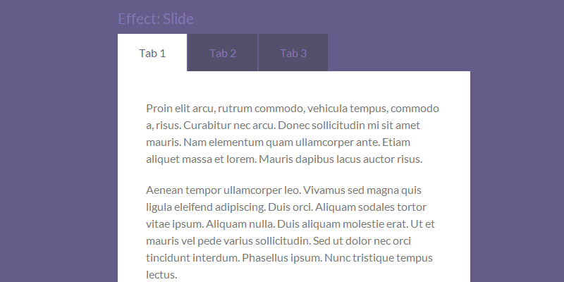Select the Tab 1 tab

pyautogui.click(x=152, y=54)
